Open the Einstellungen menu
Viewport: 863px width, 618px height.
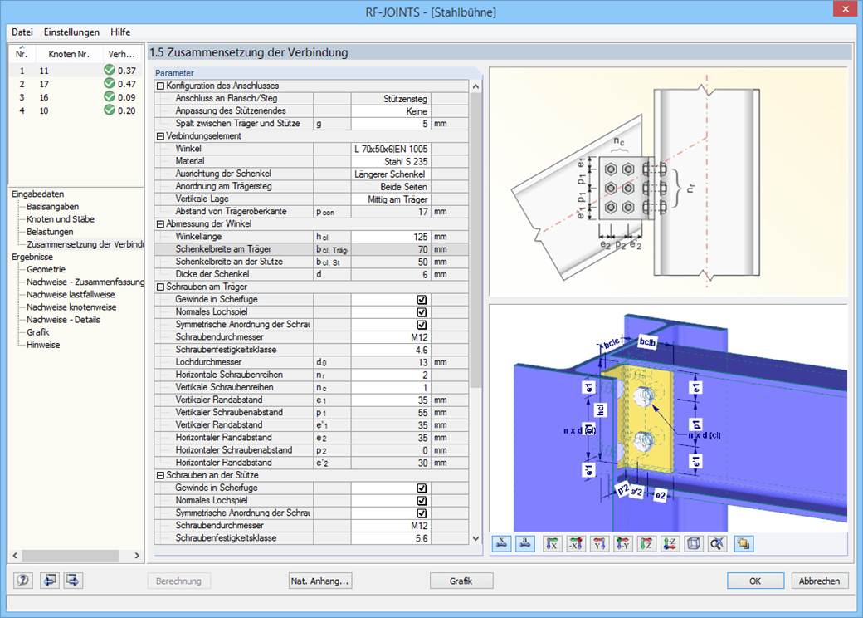click(71, 32)
